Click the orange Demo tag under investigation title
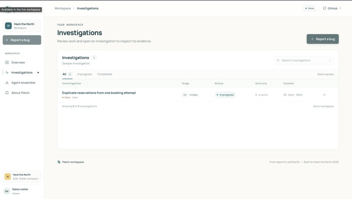The width and height of the screenshot is (352, 199). coord(66,98)
